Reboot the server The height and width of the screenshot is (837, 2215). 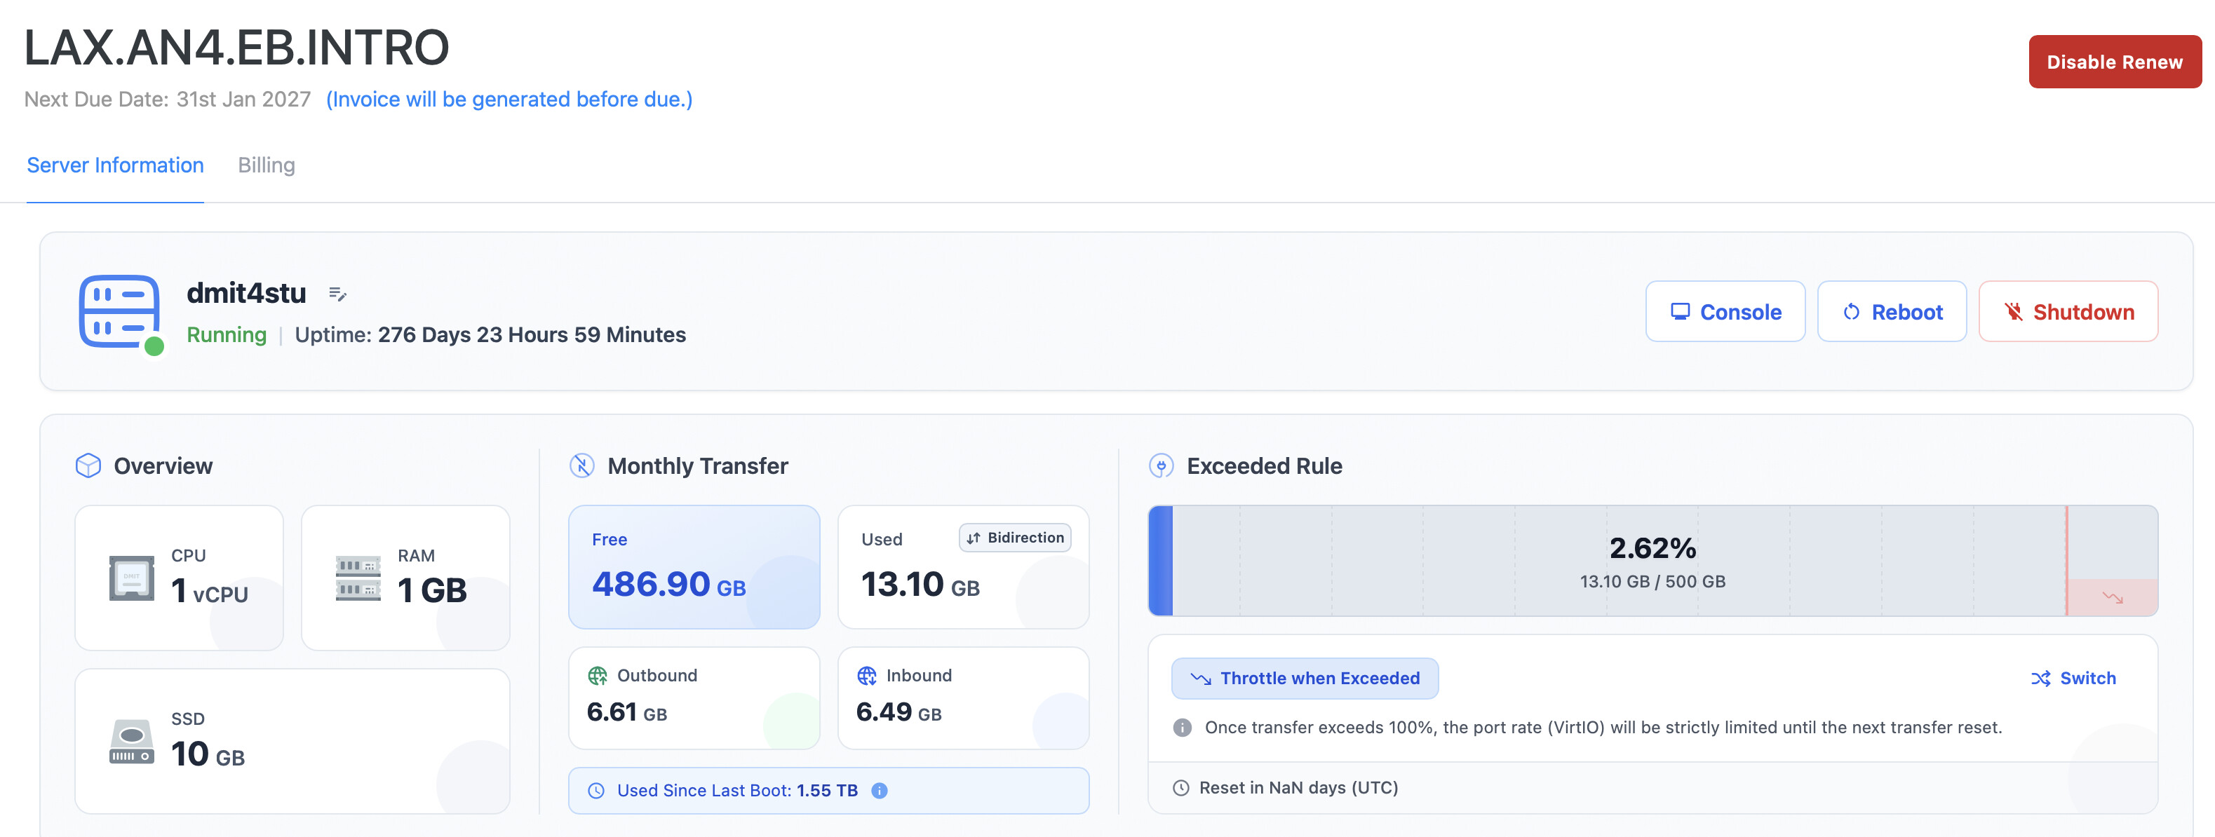[1892, 312]
